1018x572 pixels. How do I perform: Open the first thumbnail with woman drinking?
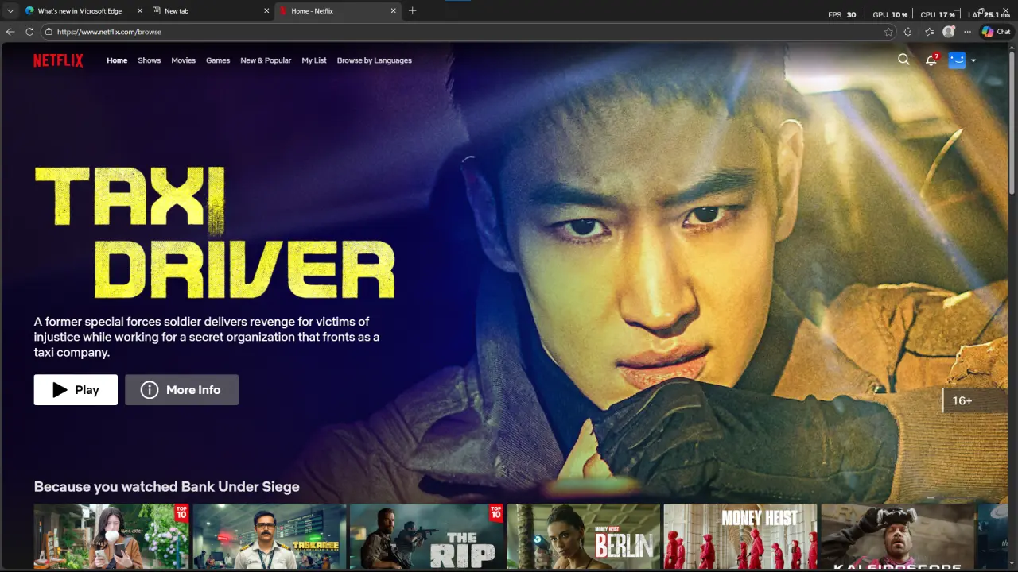point(111,536)
